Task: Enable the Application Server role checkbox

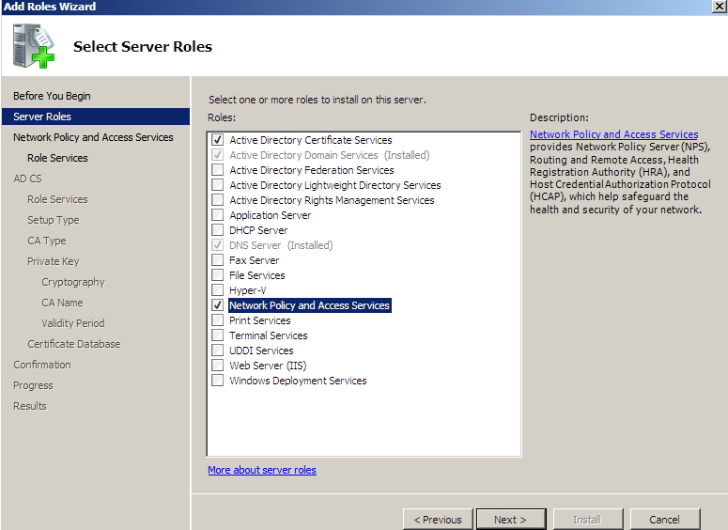Action: (x=217, y=215)
